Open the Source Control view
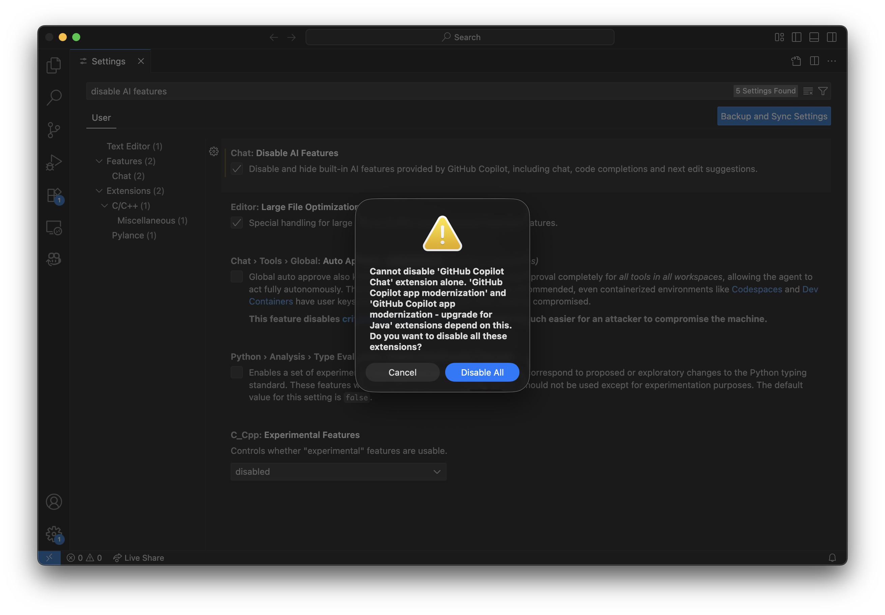The image size is (885, 615). click(x=54, y=130)
